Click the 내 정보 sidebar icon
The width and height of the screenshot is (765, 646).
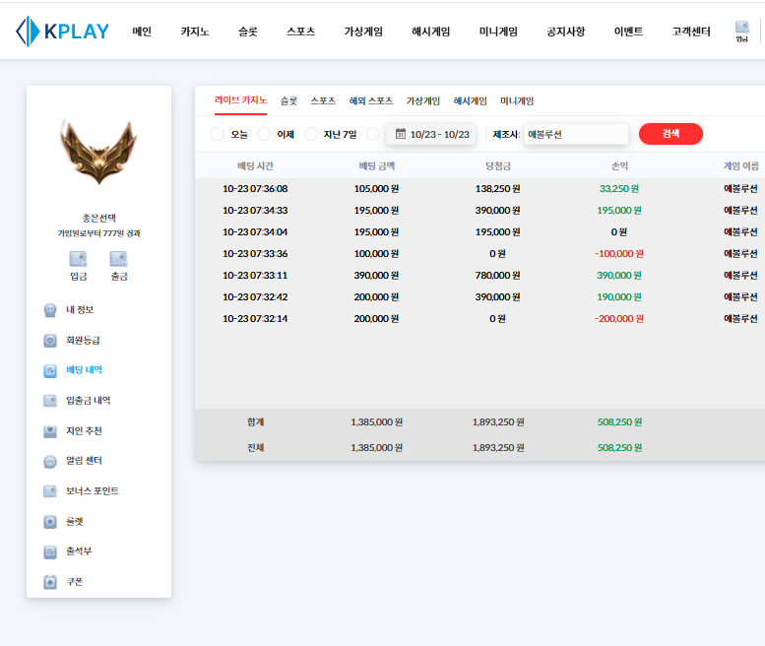(50, 310)
